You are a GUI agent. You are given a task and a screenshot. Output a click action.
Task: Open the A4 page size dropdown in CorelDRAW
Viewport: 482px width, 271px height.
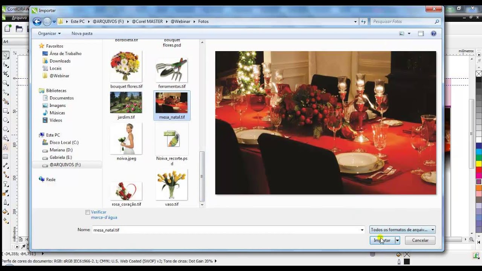click(16, 42)
